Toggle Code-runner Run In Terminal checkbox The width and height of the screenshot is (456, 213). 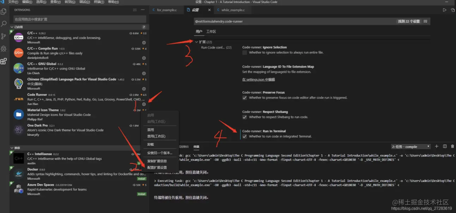[245, 136]
